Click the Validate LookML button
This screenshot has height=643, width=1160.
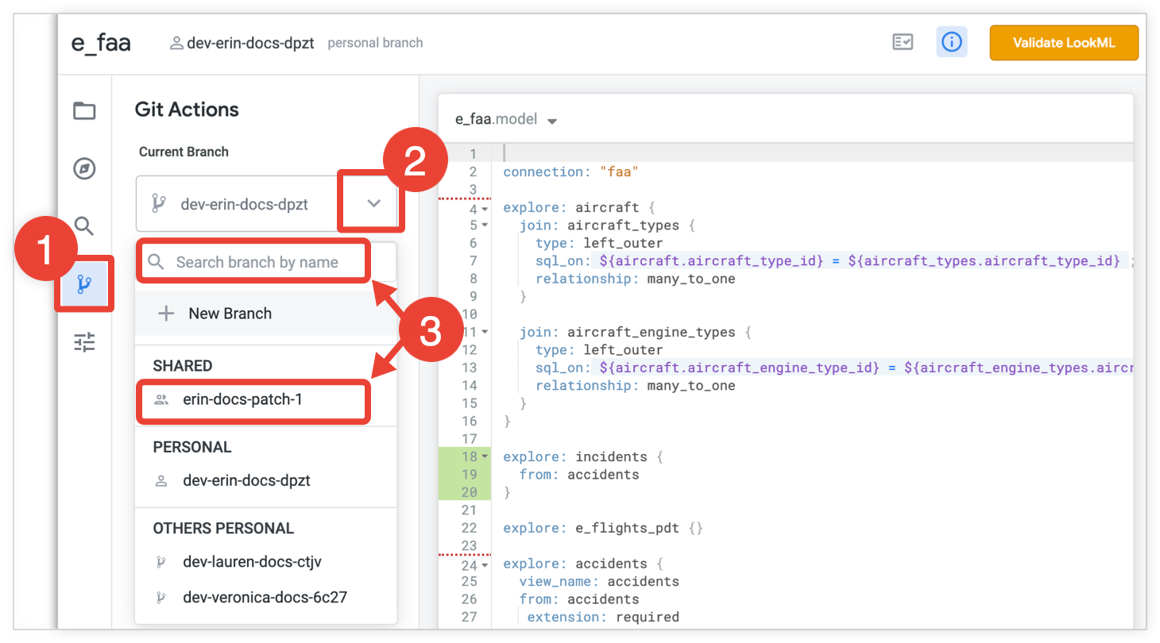(x=1063, y=43)
